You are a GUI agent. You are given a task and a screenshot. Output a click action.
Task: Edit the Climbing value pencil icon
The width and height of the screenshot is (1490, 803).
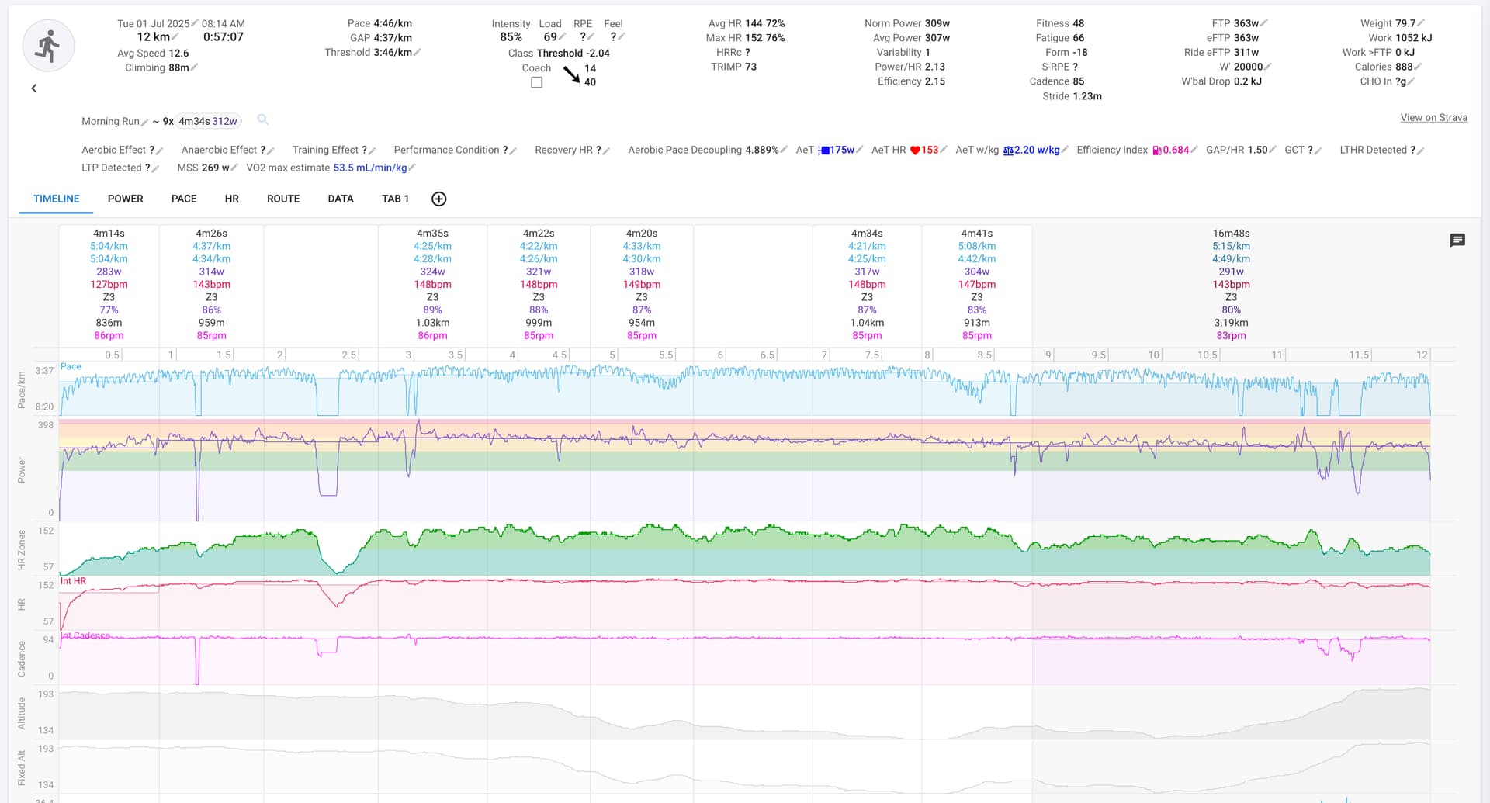coord(195,67)
